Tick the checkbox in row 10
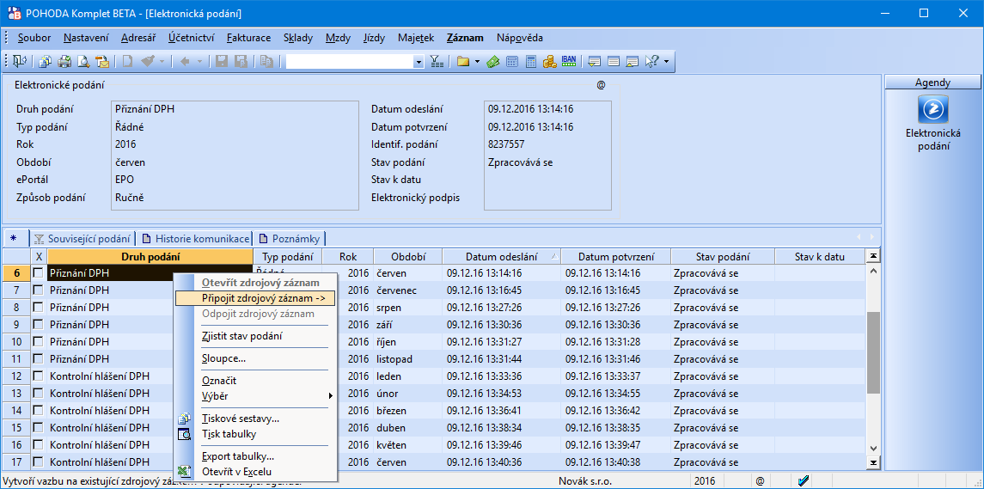This screenshot has height=489, width=984. pos(39,341)
